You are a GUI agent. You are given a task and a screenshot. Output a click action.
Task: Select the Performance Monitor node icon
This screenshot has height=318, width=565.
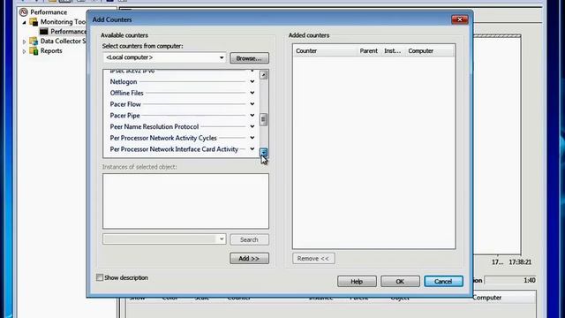[x=44, y=32]
